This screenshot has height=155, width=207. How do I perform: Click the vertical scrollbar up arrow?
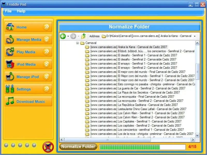197,43
